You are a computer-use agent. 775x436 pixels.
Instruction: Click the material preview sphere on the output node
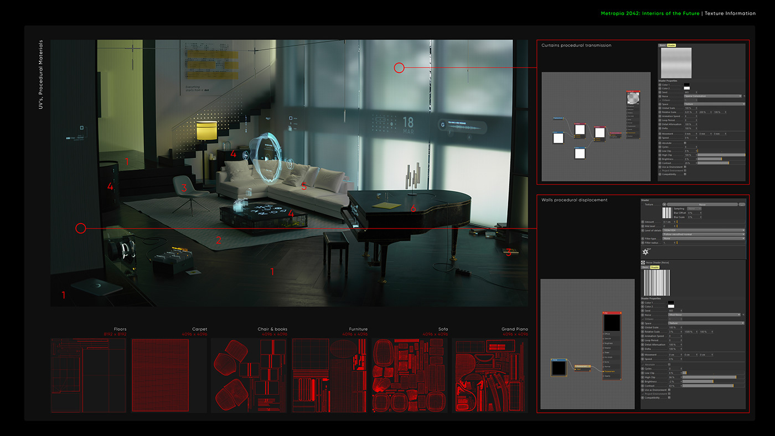(633, 98)
